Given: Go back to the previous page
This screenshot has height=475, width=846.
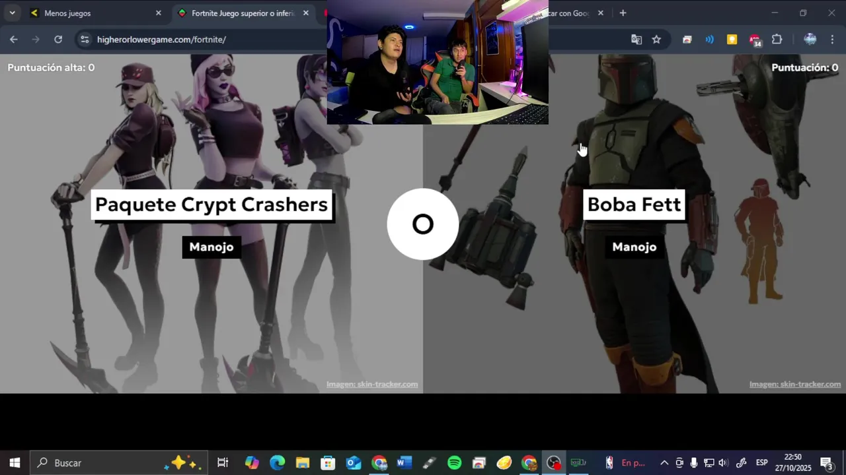Looking at the screenshot, I should [13, 40].
